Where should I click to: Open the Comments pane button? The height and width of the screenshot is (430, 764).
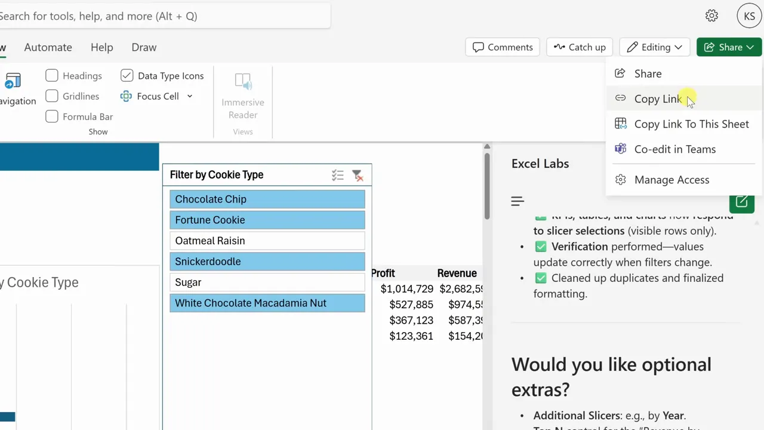tap(503, 47)
